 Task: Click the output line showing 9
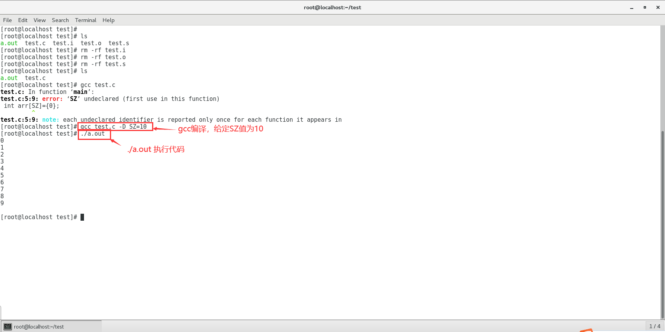tap(2, 203)
